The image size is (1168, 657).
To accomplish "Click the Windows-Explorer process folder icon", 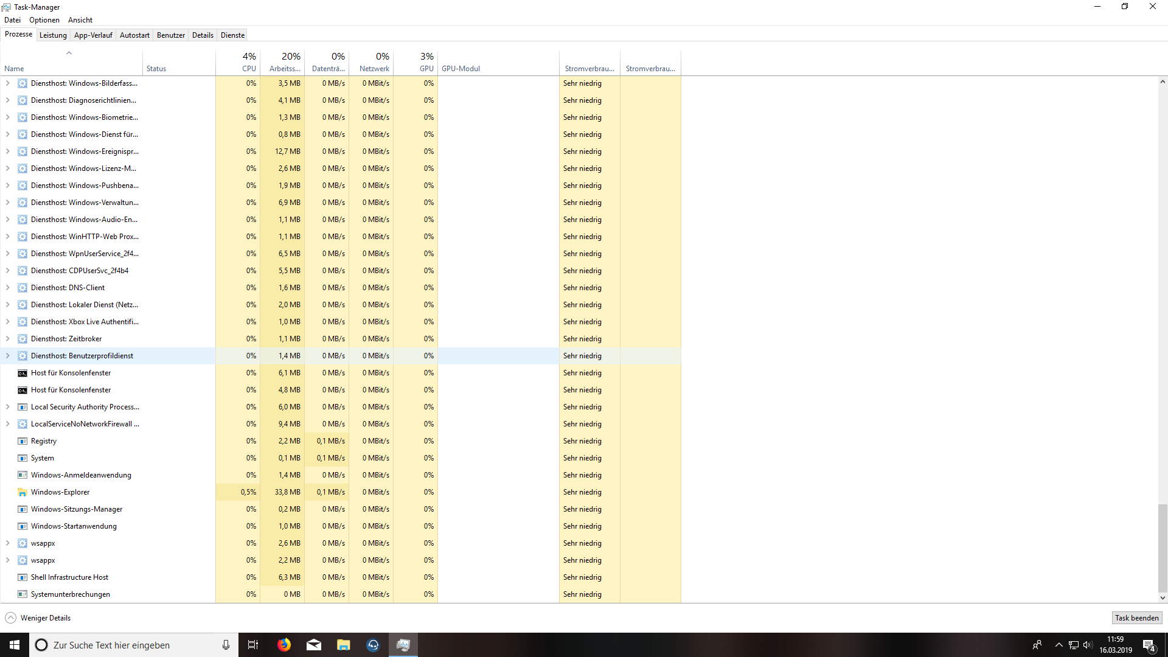I will pyautogui.click(x=23, y=492).
